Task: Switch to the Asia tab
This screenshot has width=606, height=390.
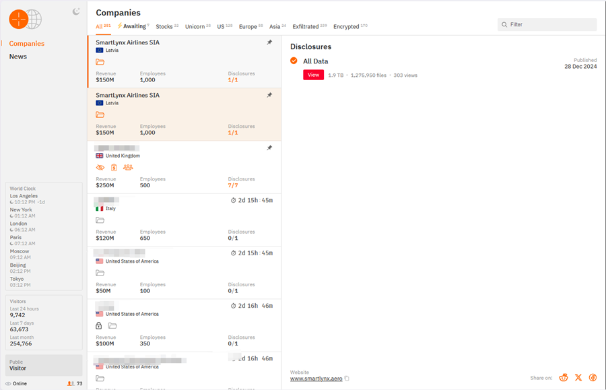Action: 277,26
